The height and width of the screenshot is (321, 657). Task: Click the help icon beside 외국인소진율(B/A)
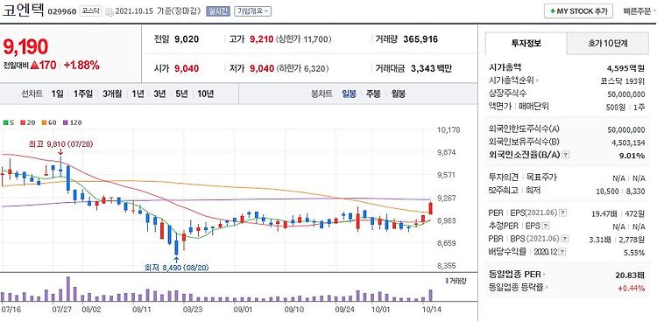(566, 156)
